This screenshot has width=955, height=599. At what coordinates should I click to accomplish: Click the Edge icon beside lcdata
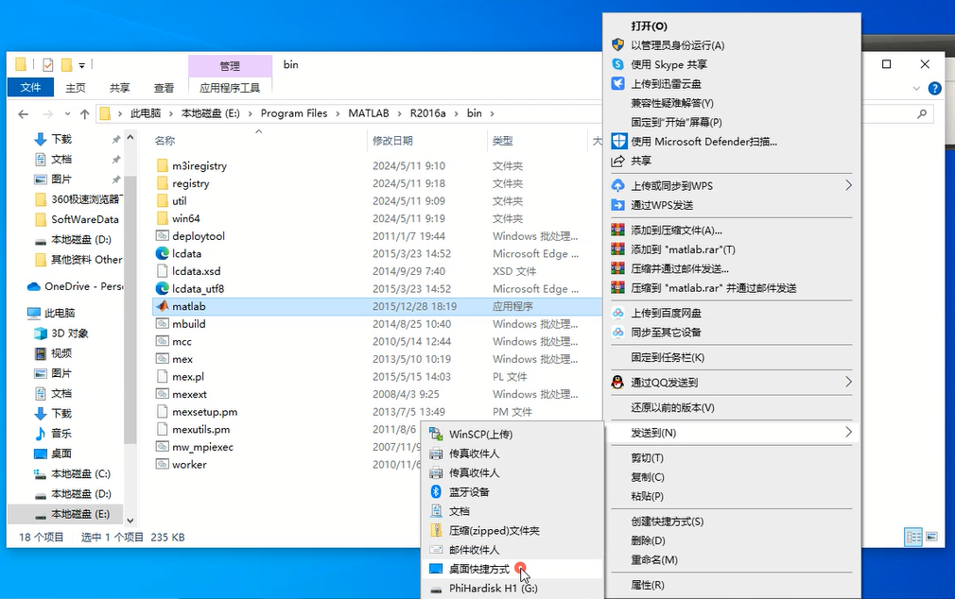click(162, 253)
